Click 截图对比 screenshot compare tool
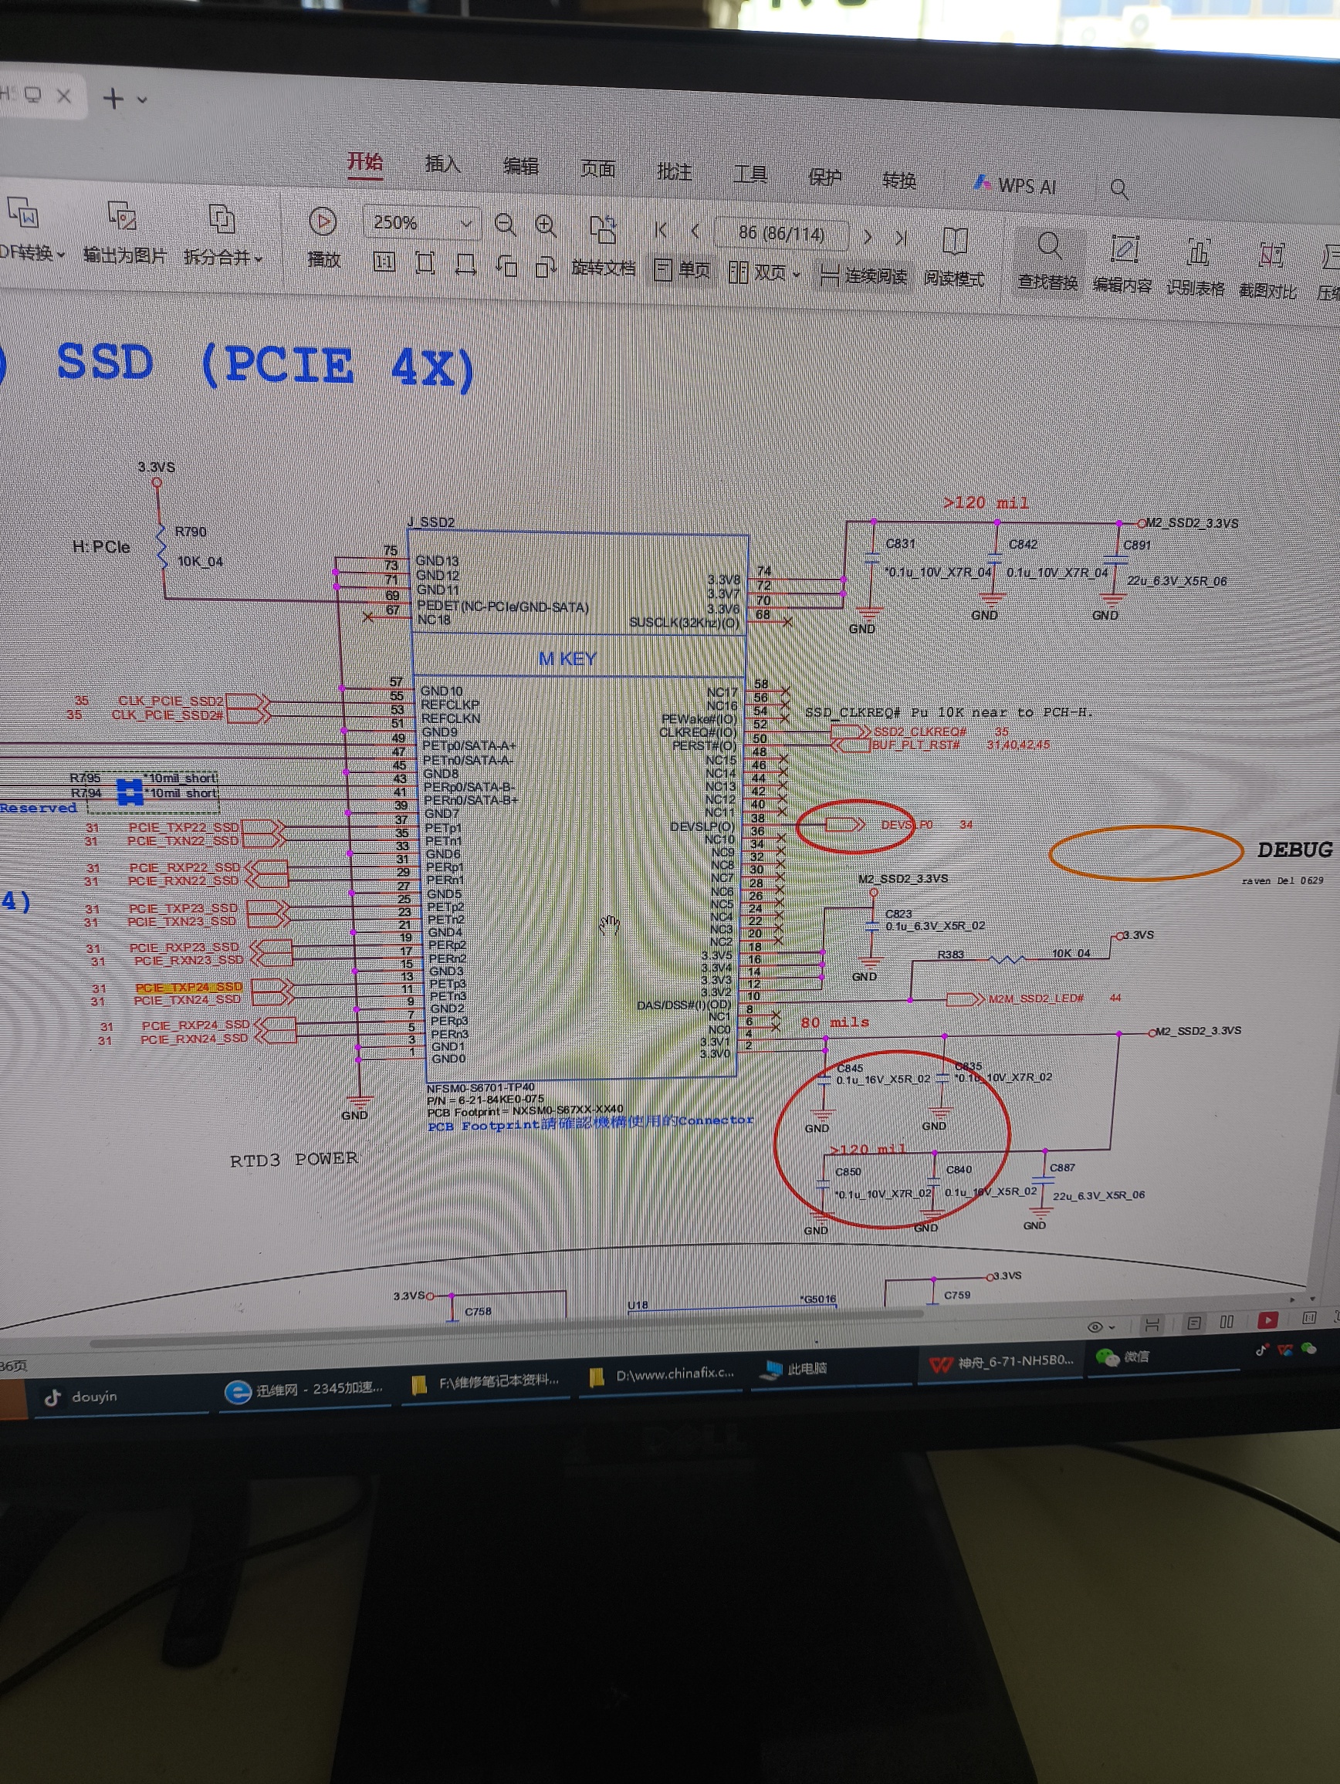Viewport: 1340px width, 1784px height. click(1268, 271)
